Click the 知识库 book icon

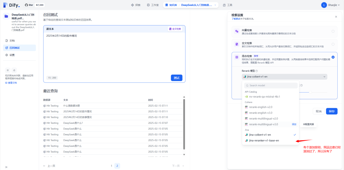point(167,5)
